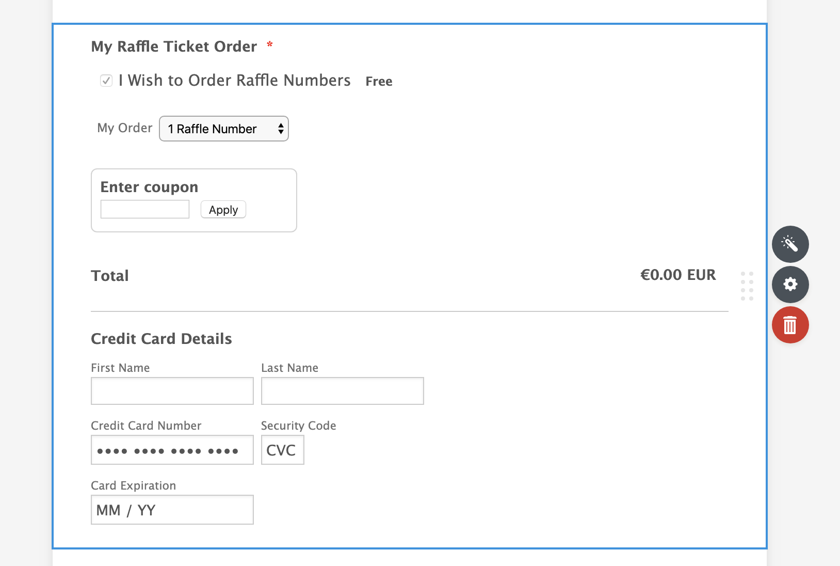Click the 'Total' label text
Screen dimensions: 840x566
(x=110, y=276)
